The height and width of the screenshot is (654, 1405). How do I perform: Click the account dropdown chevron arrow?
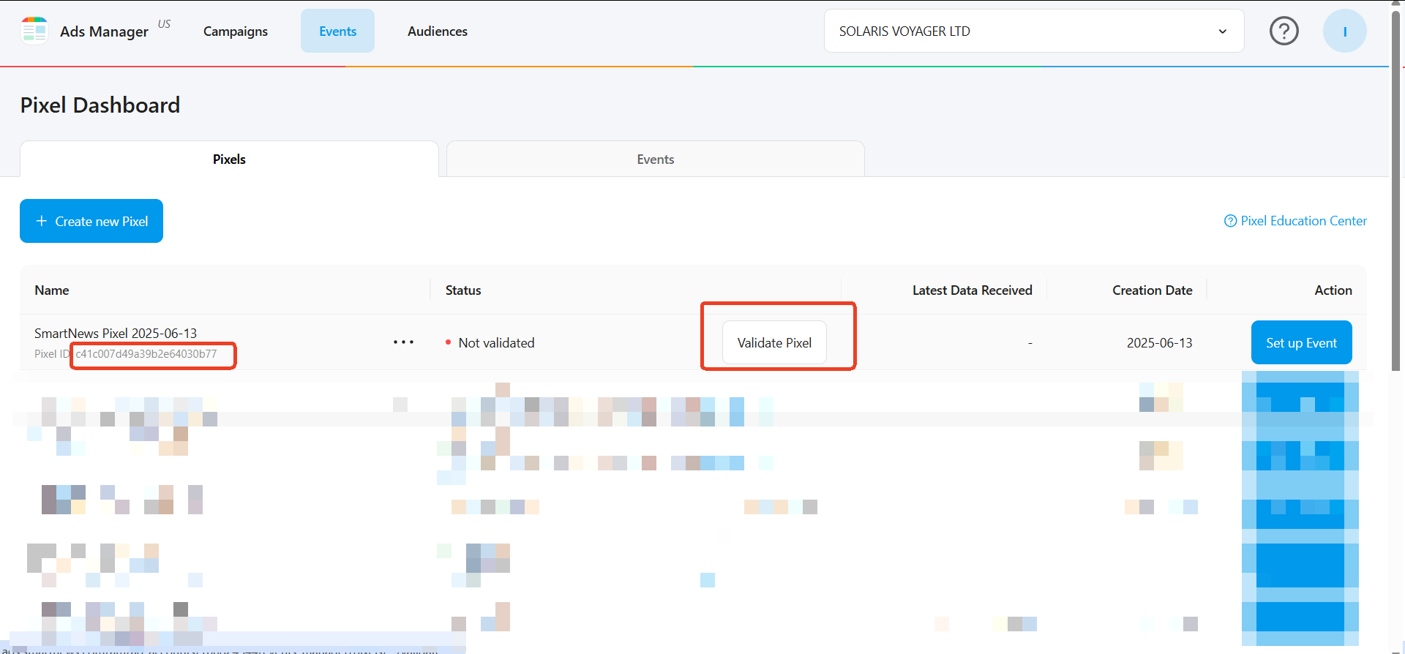[1222, 31]
